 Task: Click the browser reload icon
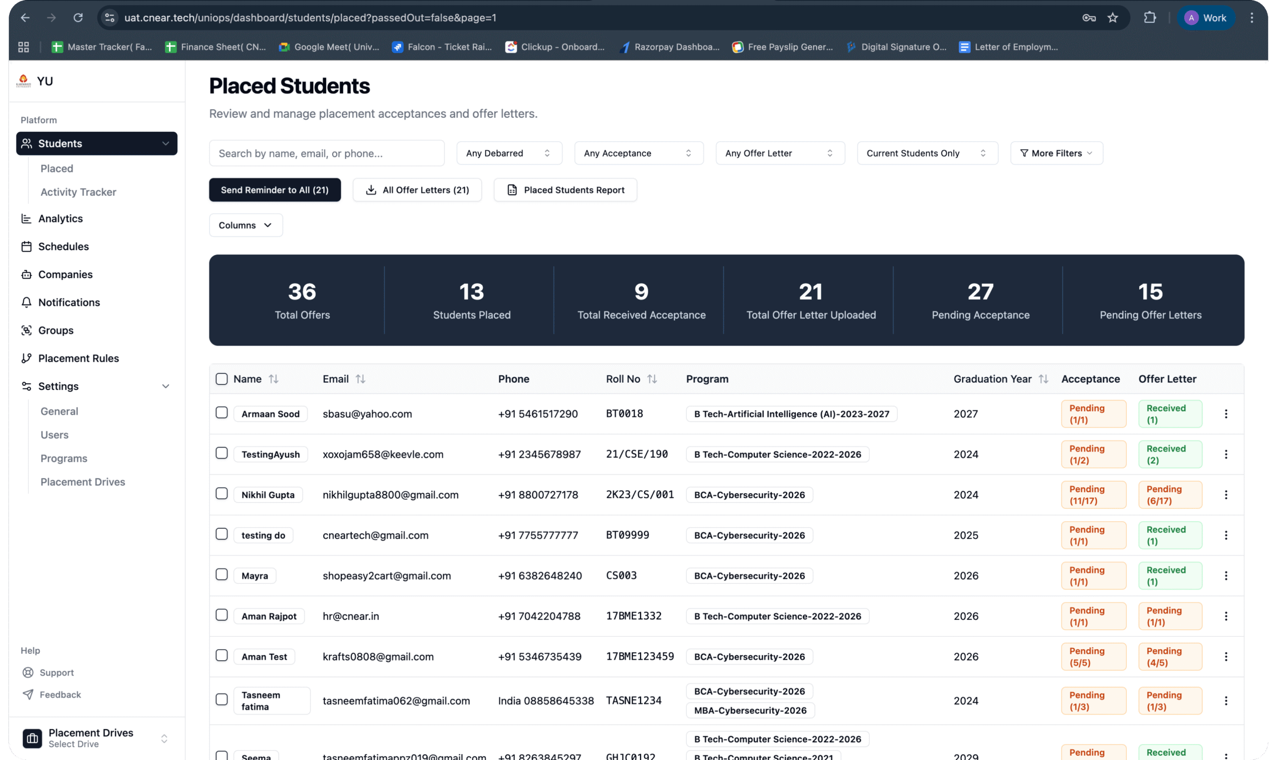pos(78,18)
